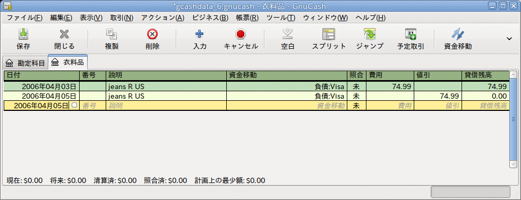Click the 削除 (Delete) toolbar icon

pyautogui.click(x=152, y=34)
